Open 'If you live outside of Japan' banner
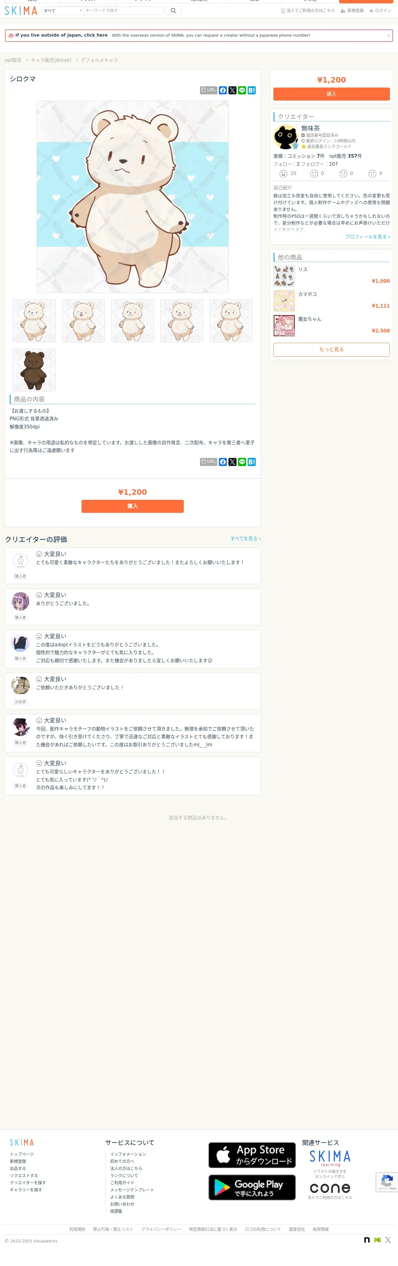The image size is (398, 1266). (x=199, y=35)
